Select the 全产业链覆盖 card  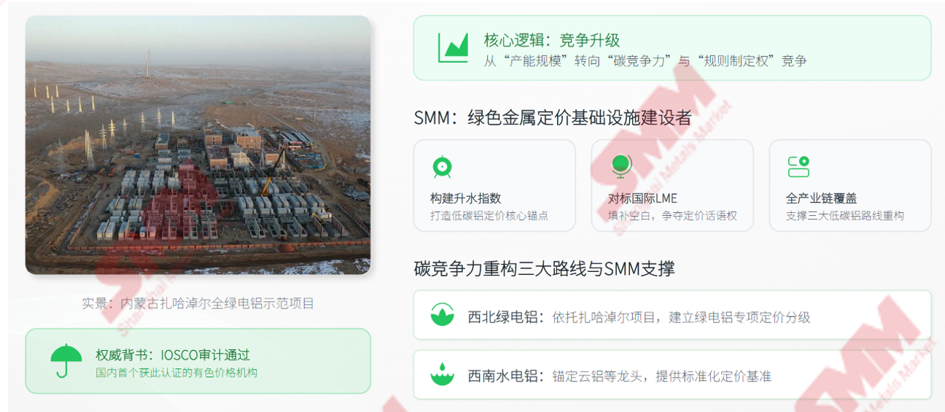pyautogui.click(x=850, y=185)
